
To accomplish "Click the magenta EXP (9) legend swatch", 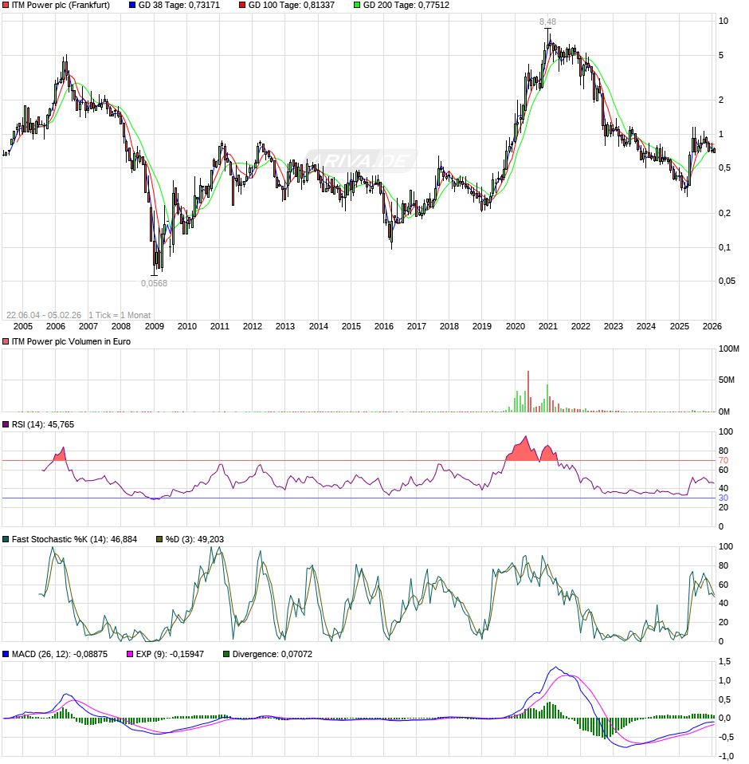I will [130, 655].
